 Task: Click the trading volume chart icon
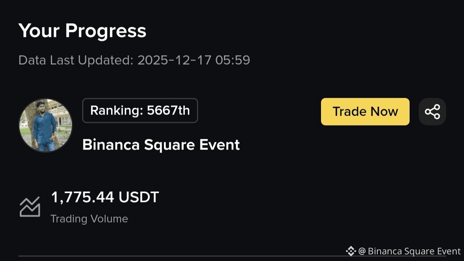[x=30, y=207]
